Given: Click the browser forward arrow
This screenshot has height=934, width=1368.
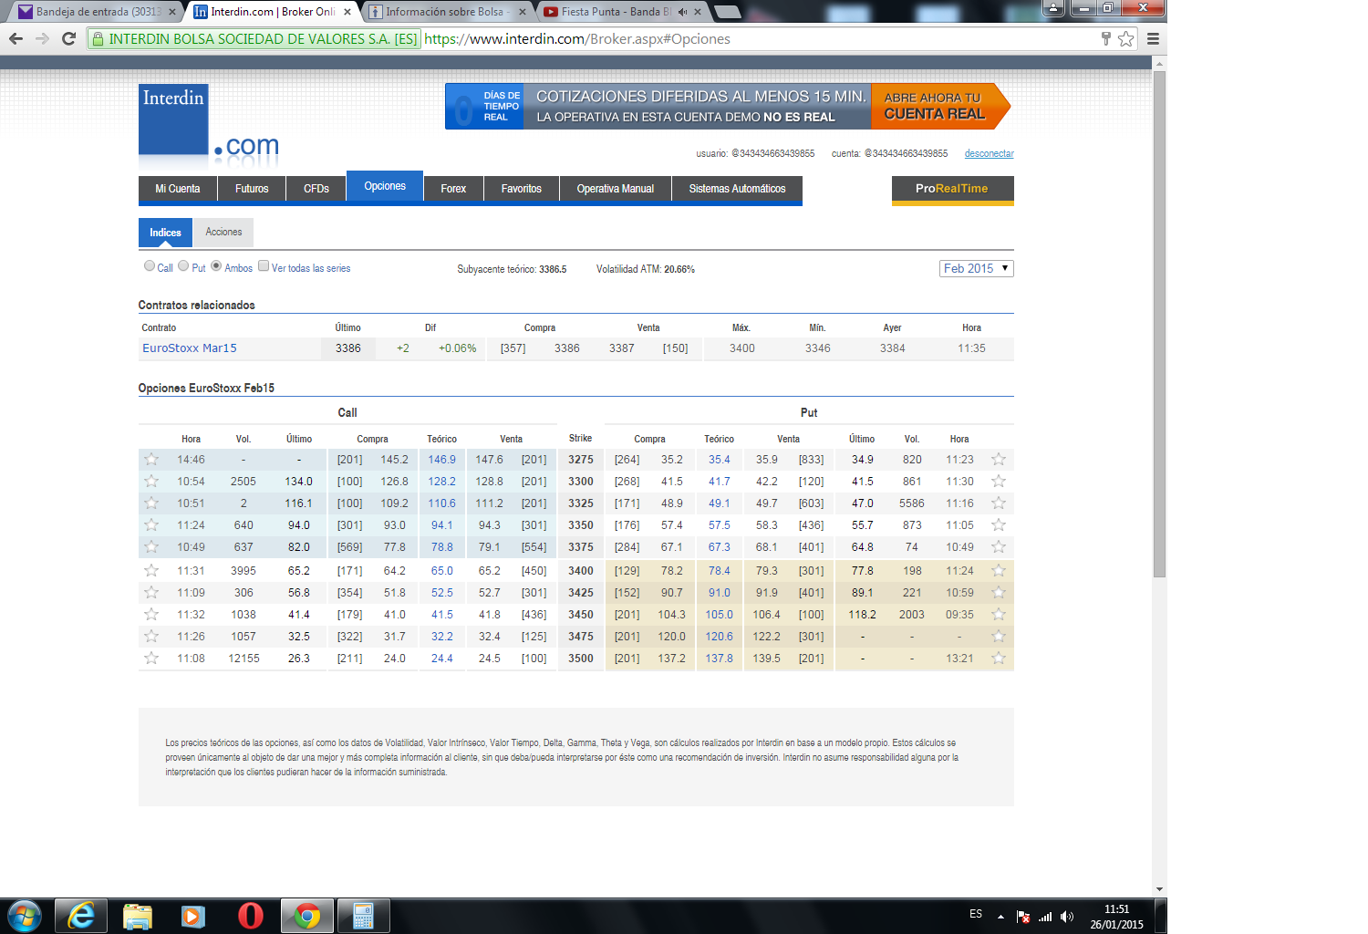Looking at the screenshot, I should [42, 38].
